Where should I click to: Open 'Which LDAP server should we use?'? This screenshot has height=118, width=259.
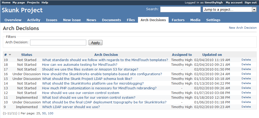(x=71, y=107)
